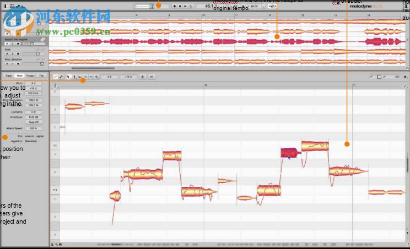Screen dimensions: 410x249
Task: Toggle the Auto-Stretch button in the top bar
Action: tap(272, 6)
